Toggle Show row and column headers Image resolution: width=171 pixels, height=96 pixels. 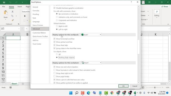(54, 67)
